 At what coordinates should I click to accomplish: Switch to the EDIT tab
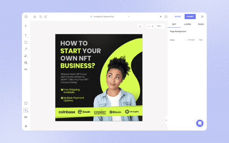pos(174,24)
